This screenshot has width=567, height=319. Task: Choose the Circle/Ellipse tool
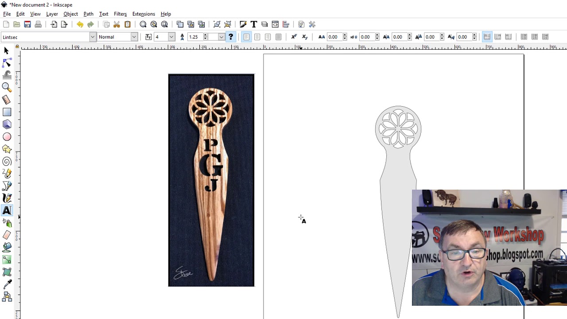[x=7, y=137]
